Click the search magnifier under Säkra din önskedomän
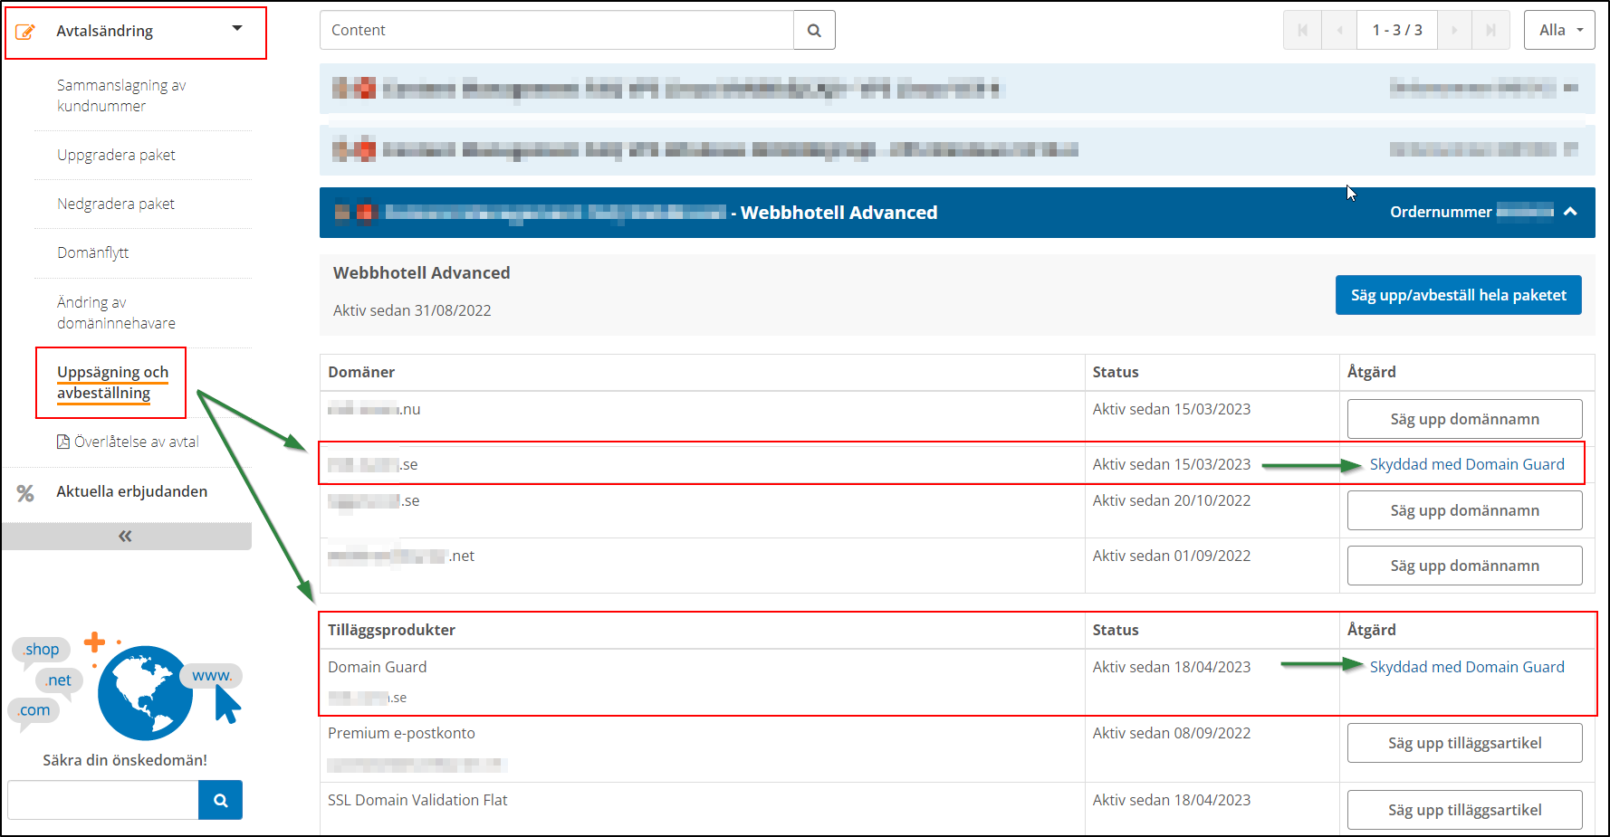This screenshot has height=837, width=1610. 220,800
